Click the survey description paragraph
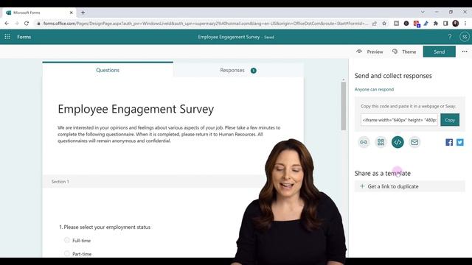 (169, 134)
